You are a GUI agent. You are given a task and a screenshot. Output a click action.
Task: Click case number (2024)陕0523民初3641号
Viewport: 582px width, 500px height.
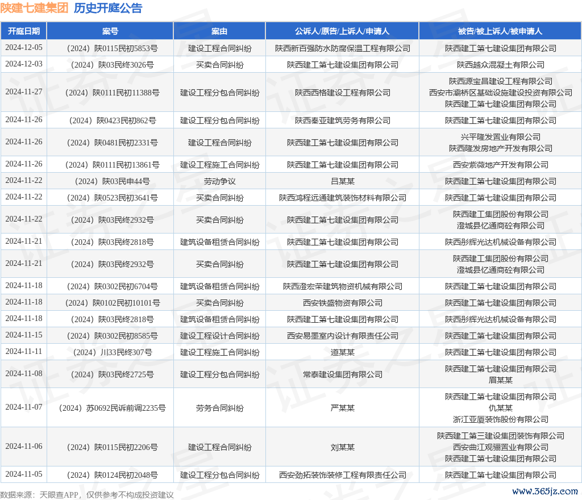(x=112, y=198)
